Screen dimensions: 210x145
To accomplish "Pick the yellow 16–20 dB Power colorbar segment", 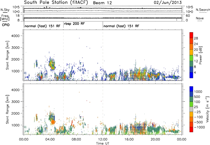I will [x=191, y=52].
